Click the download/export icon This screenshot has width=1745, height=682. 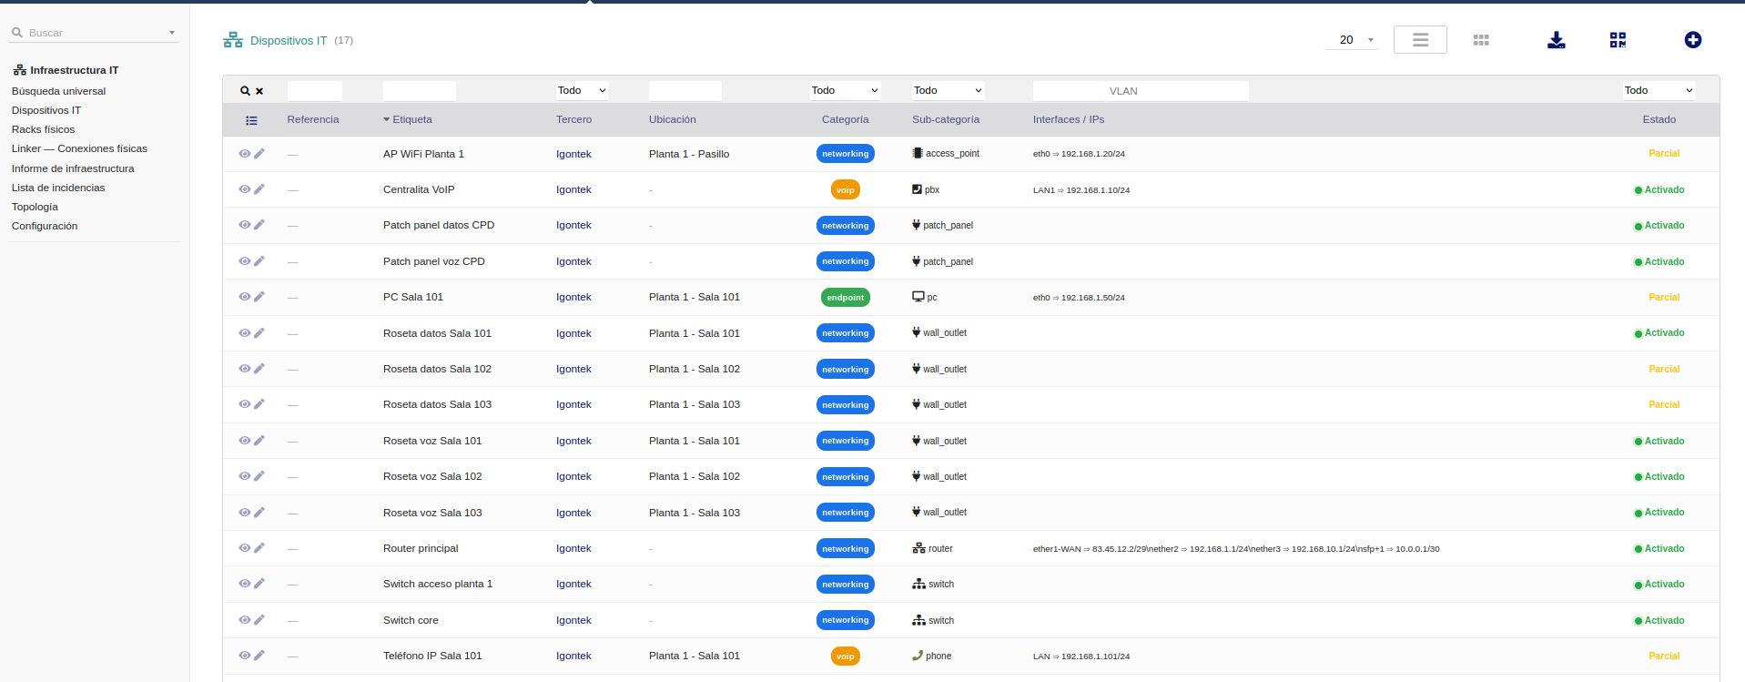click(1556, 40)
